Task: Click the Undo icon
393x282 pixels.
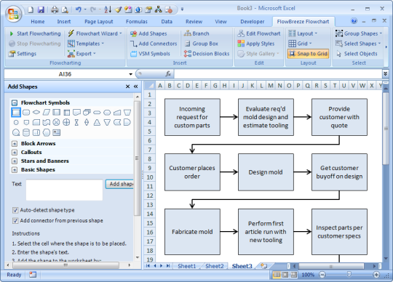Action: [x=79, y=9]
